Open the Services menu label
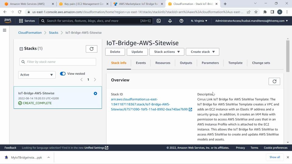Image resolution: width=292 pixels, height=164 pixels. tap(30, 21)
